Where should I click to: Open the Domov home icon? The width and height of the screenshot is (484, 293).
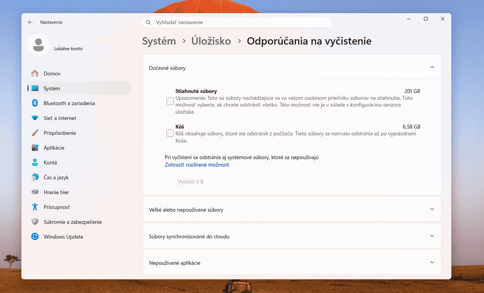click(x=35, y=73)
